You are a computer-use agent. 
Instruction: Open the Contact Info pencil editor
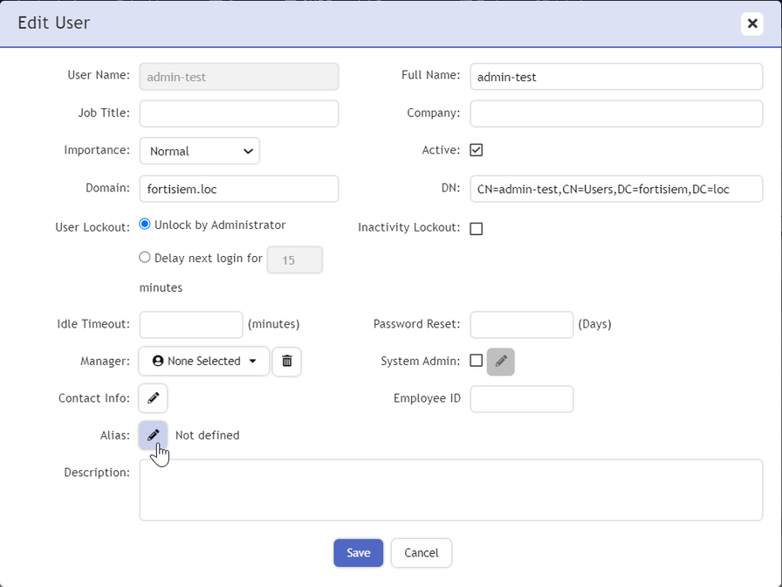point(153,398)
